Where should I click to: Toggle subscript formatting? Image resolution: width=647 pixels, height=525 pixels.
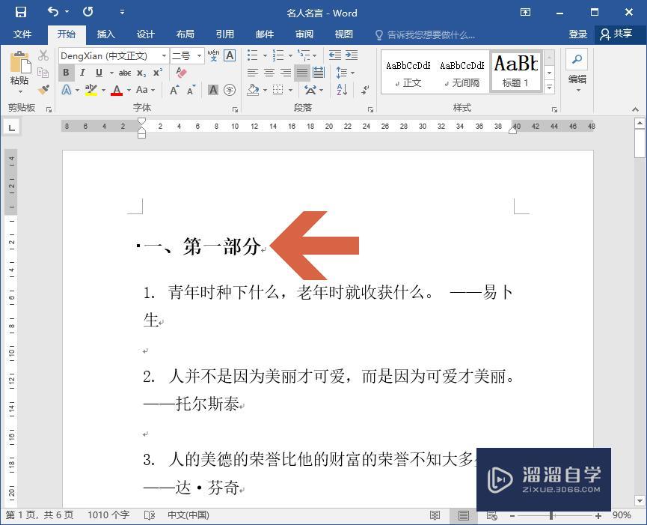(x=141, y=73)
